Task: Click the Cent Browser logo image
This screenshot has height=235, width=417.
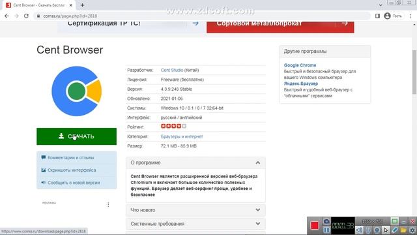Action: pyautogui.click(x=77, y=91)
